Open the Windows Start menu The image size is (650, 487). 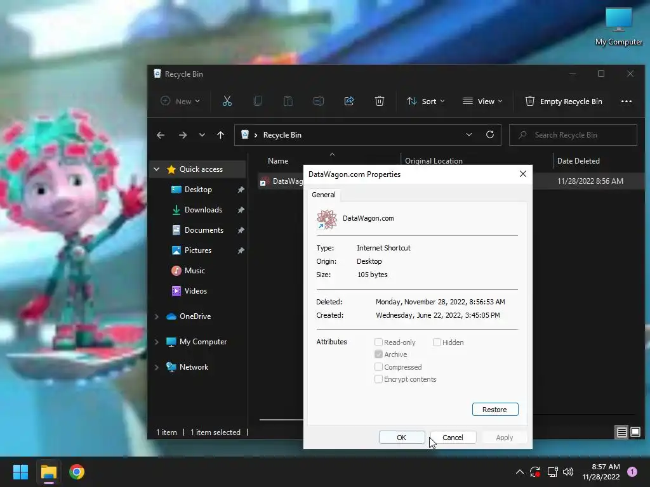[x=20, y=472]
